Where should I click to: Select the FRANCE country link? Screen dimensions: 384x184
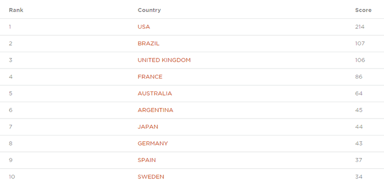click(150, 77)
